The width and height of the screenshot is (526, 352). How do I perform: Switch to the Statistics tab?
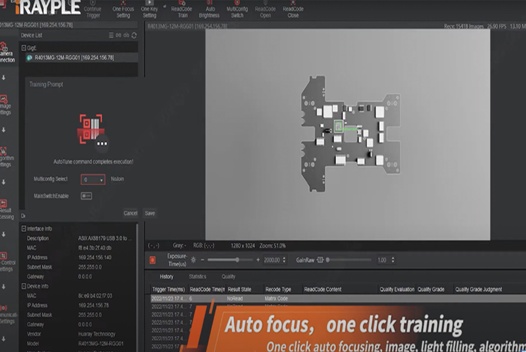point(197,277)
